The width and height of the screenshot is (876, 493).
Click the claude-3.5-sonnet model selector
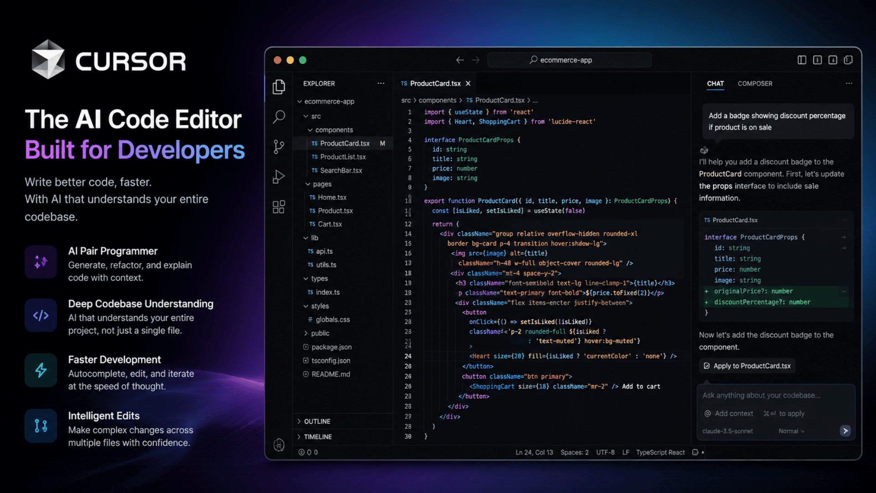[x=728, y=431]
